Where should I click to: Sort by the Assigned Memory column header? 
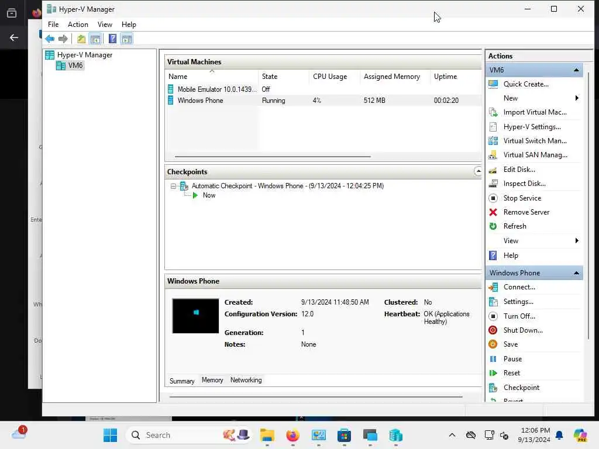pyautogui.click(x=395, y=77)
